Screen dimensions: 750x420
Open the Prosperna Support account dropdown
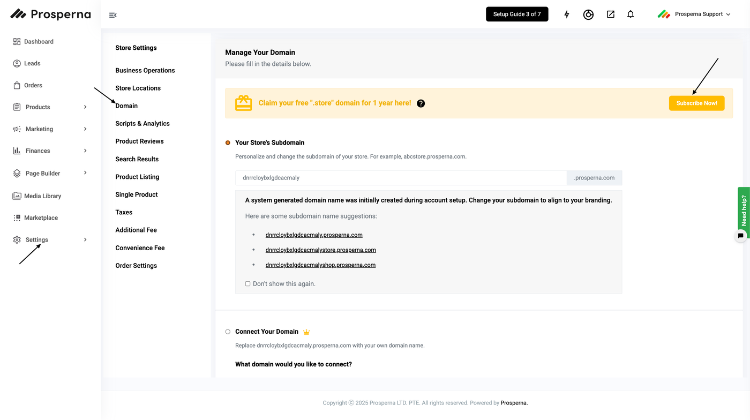pos(694,14)
